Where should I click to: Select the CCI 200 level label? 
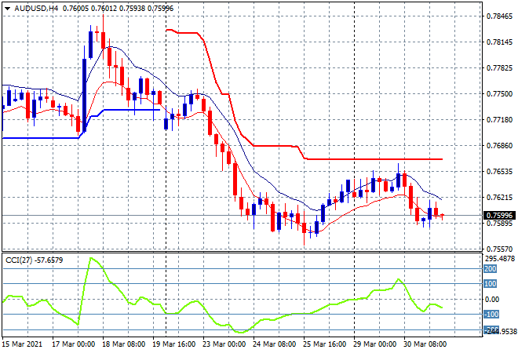(490, 268)
